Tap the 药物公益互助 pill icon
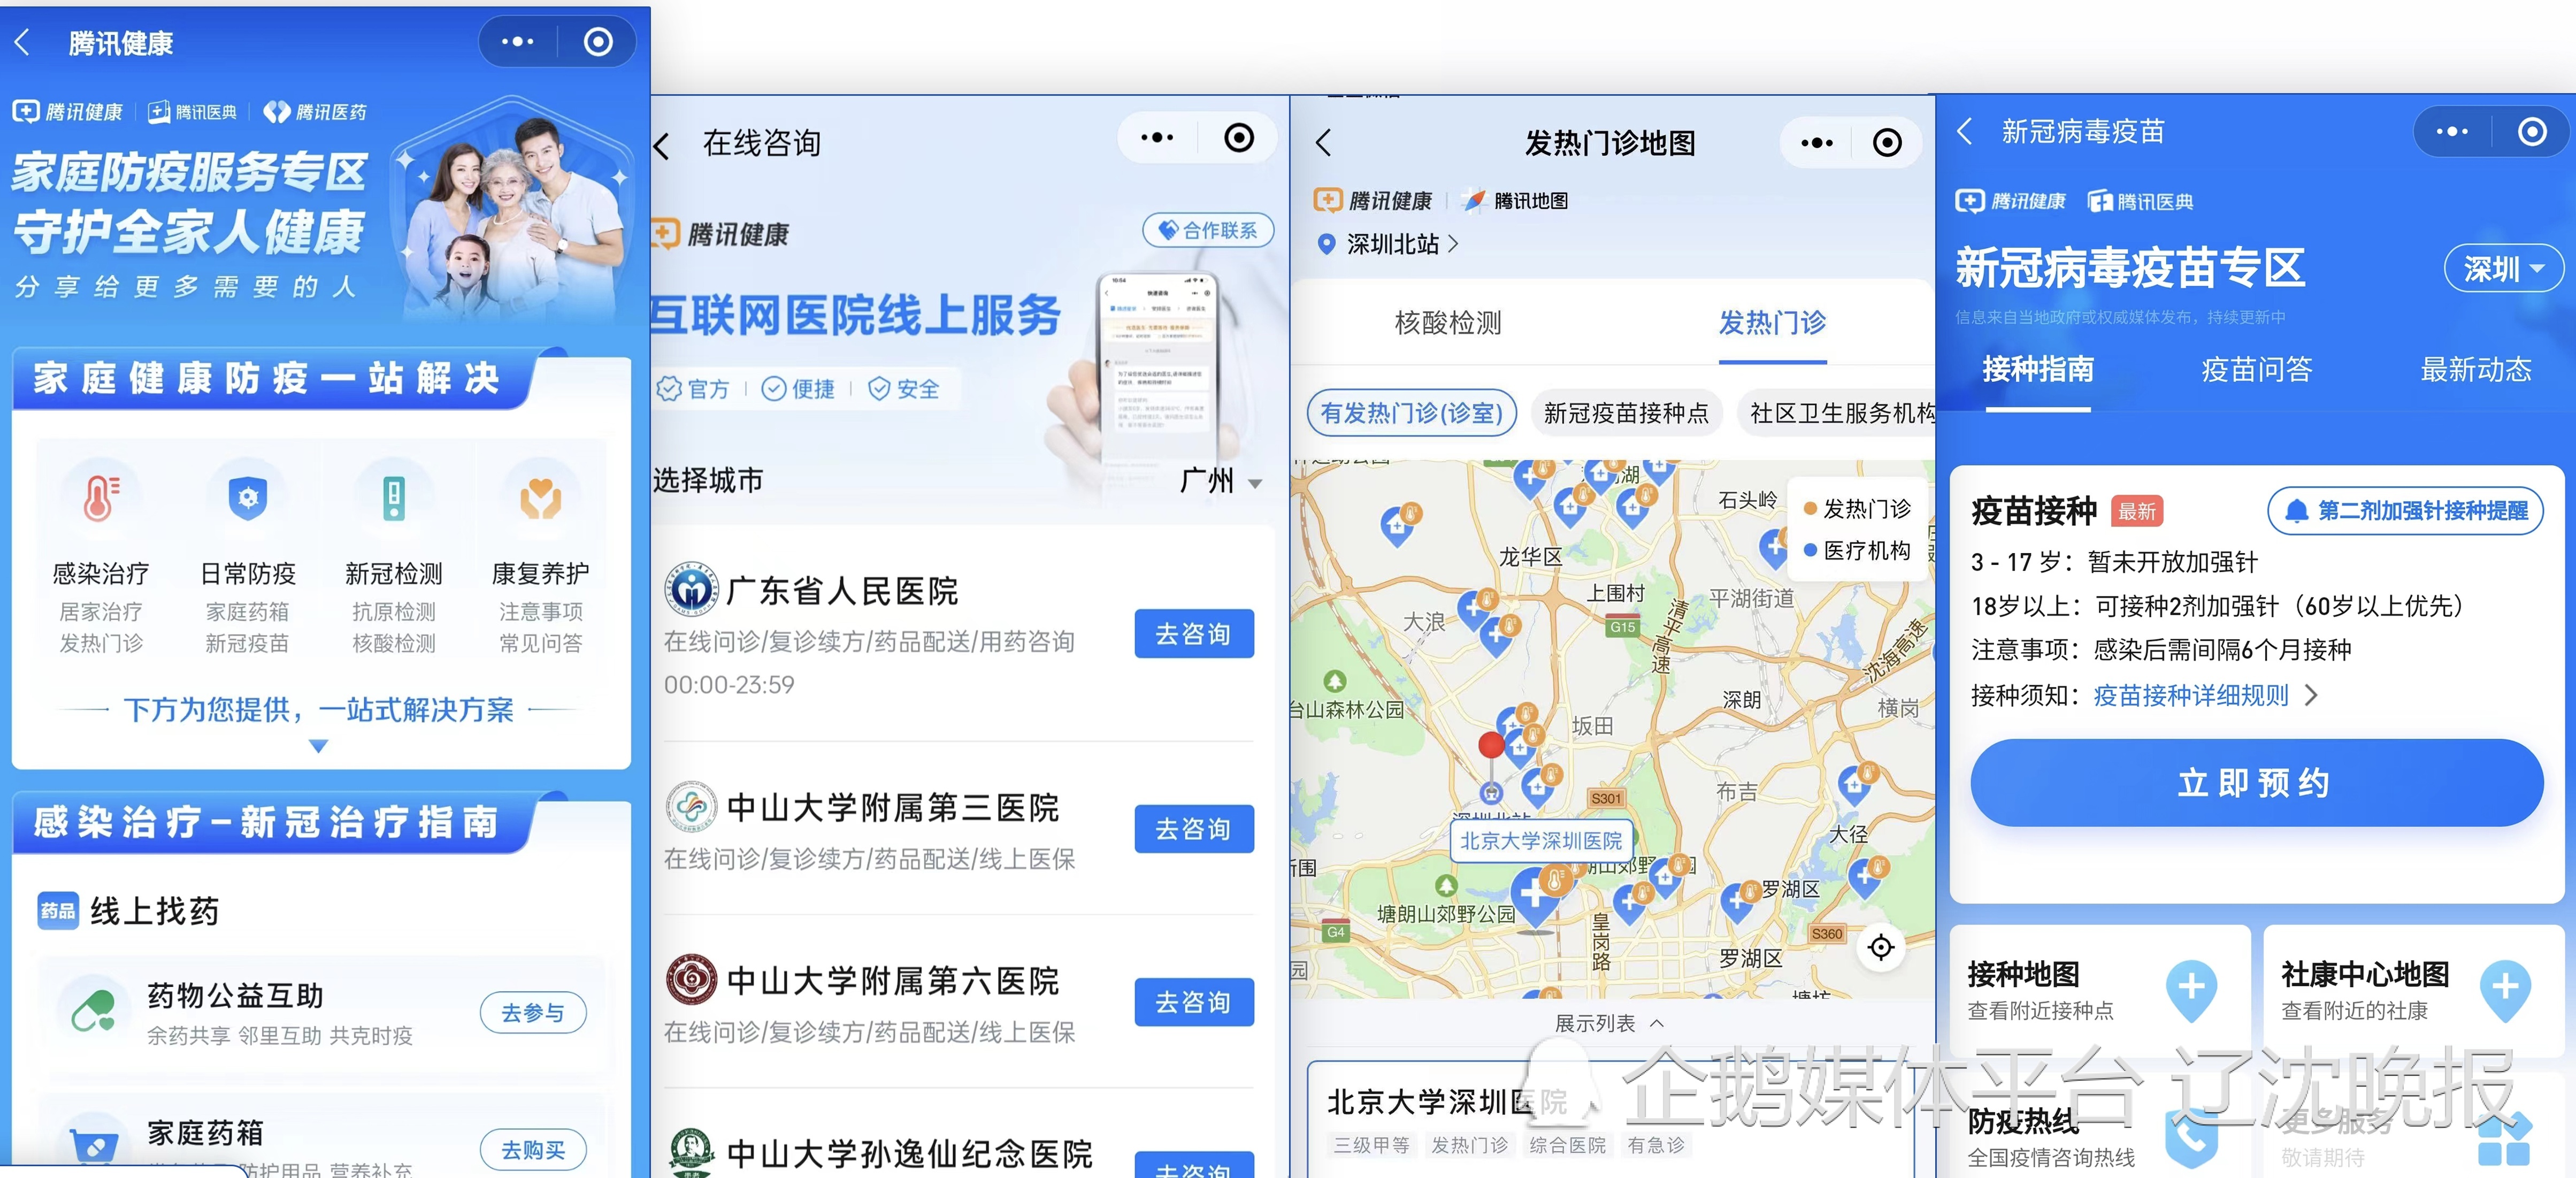 [93, 1011]
